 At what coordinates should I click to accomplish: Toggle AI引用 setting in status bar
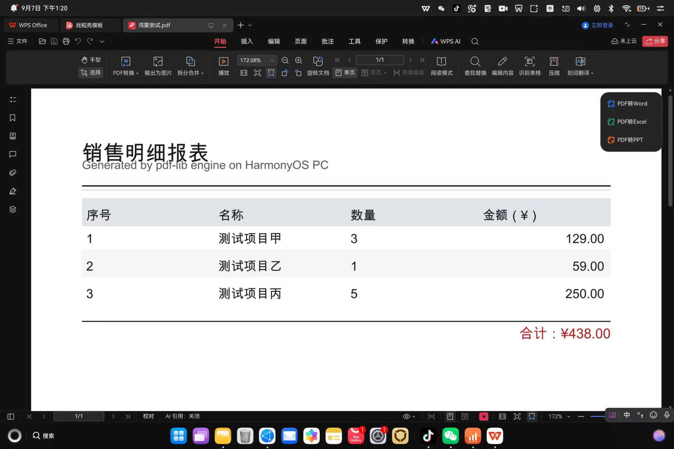click(183, 416)
